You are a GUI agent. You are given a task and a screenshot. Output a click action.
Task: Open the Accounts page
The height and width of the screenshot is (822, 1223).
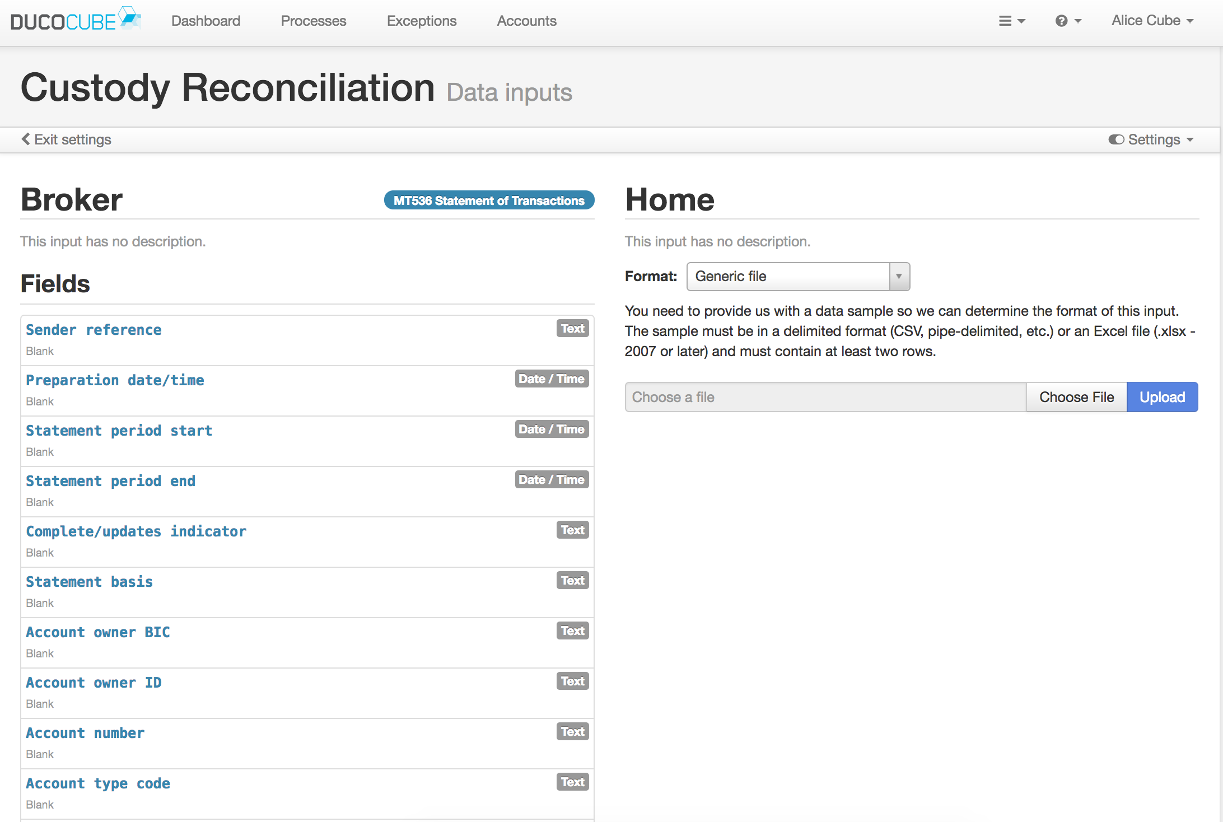526,21
